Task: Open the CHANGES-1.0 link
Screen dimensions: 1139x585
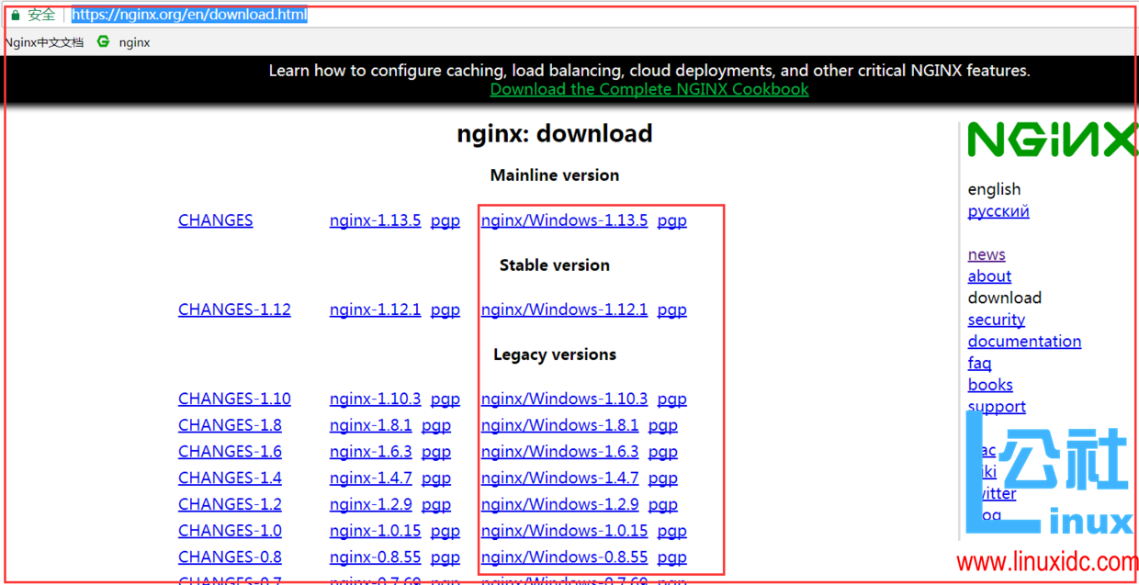Action: pyautogui.click(x=230, y=531)
